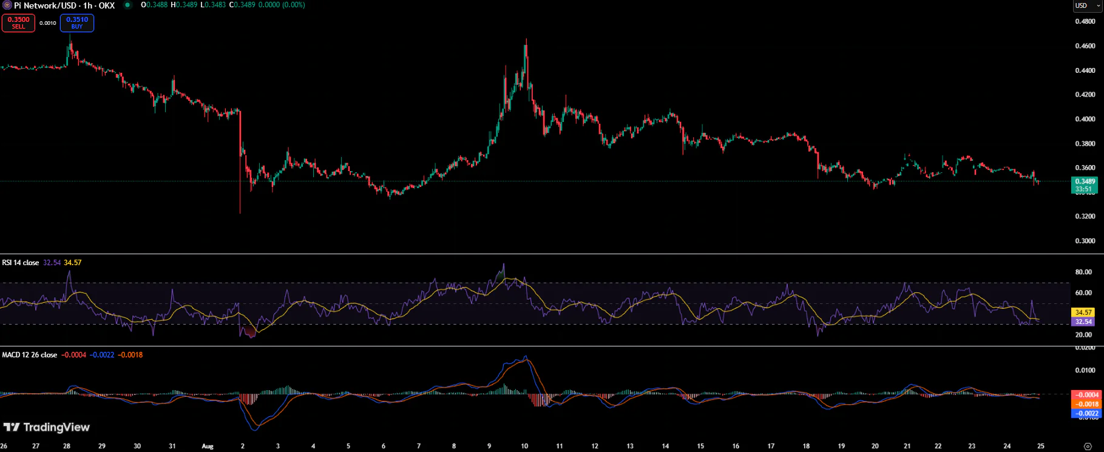The height and width of the screenshot is (452, 1104).
Task: Click the 25 date on time axis
Action: (1040, 446)
